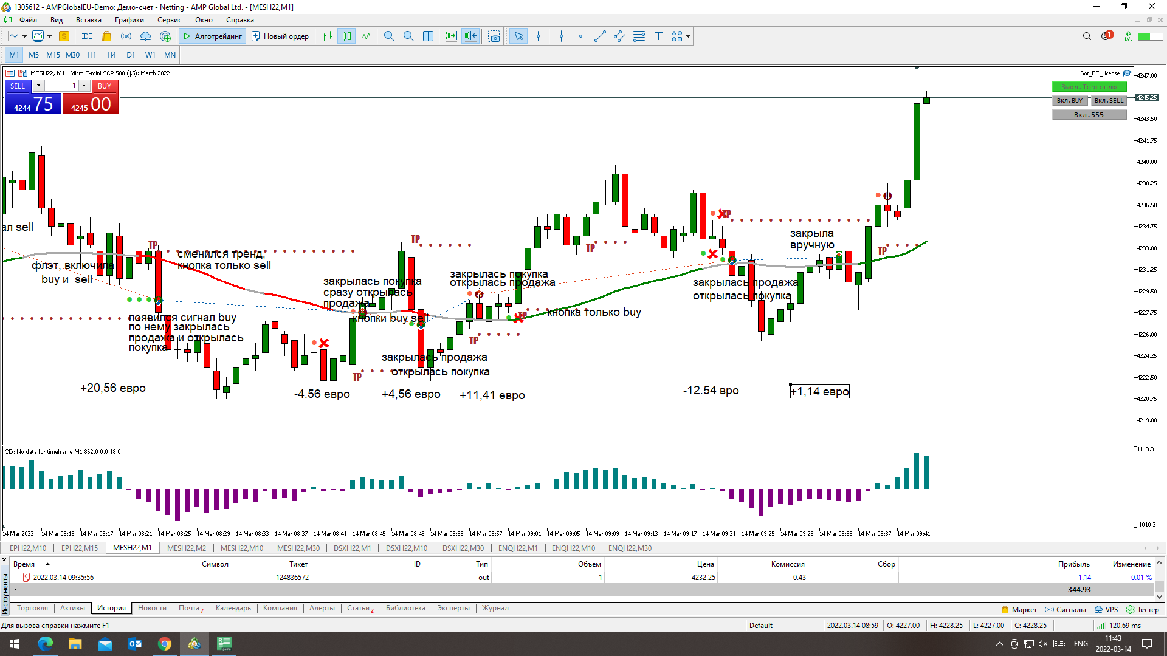1167x656 pixels.
Task: Switch chart to line chart view
Action: (366, 36)
